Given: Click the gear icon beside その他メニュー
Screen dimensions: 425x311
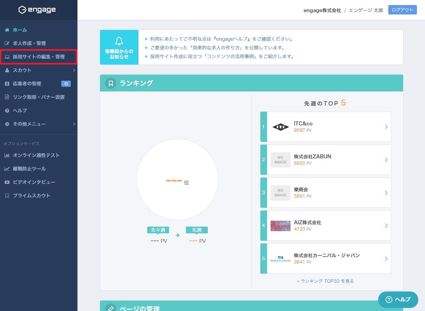Looking at the screenshot, I should tap(7, 124).
